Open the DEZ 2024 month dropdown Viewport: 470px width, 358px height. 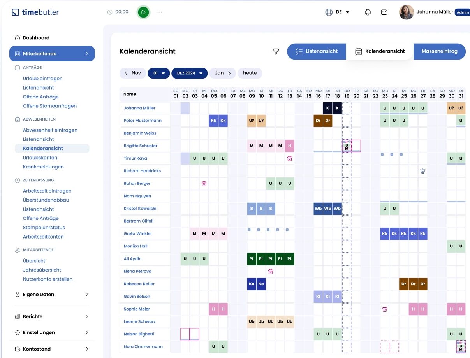[x=190, y=73]
